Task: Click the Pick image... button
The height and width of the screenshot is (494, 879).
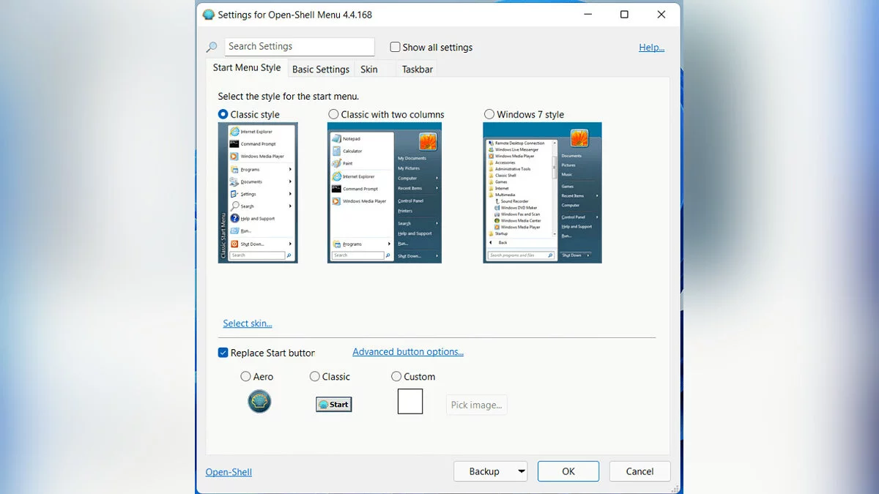Action: [x=477, y=405]
